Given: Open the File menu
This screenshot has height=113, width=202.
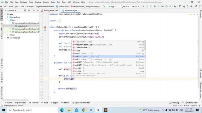Looking at the screenshot, I should [6, 2].
